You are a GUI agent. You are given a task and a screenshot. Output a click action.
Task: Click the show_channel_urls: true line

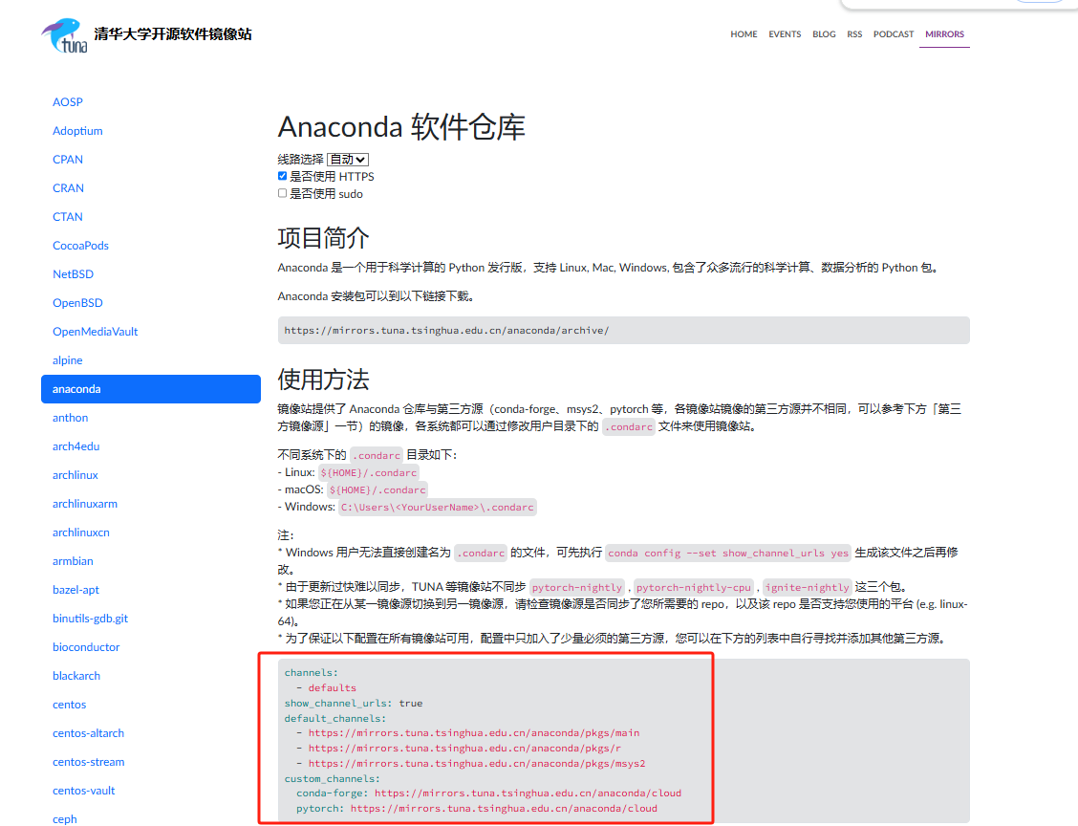tap(354, 704)
